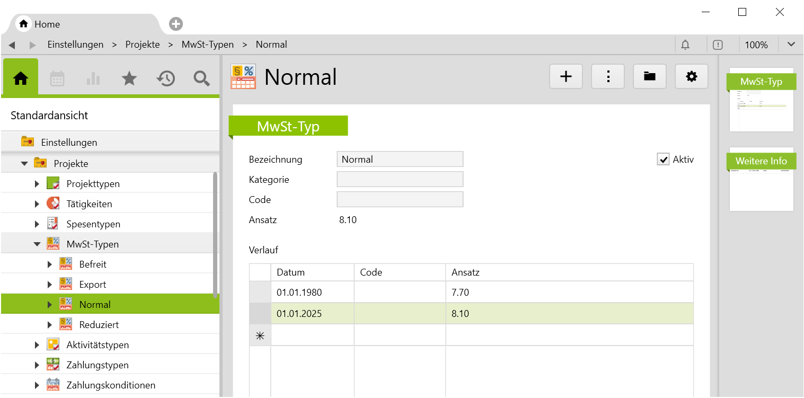804x398 pixels.
Task: Open the zoom dropdown chevron beside 100%
Action: tap(791, 45)
